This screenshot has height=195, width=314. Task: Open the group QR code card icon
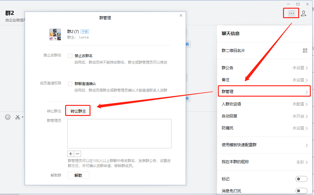(x=305, y=50)
